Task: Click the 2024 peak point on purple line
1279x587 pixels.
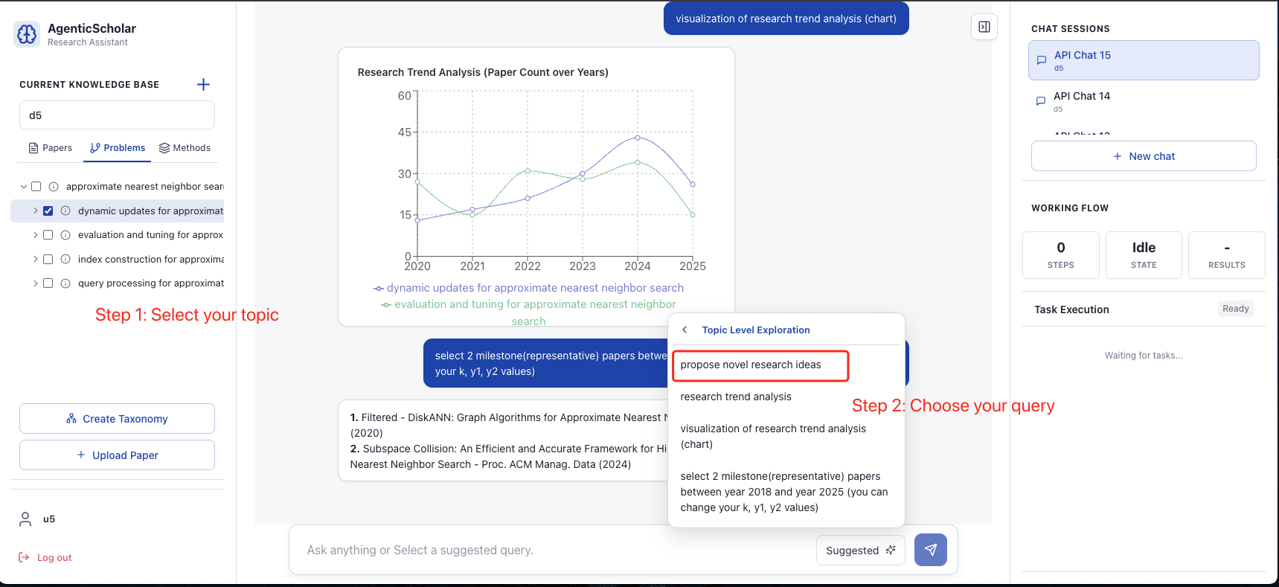Action: coord(638,138)
